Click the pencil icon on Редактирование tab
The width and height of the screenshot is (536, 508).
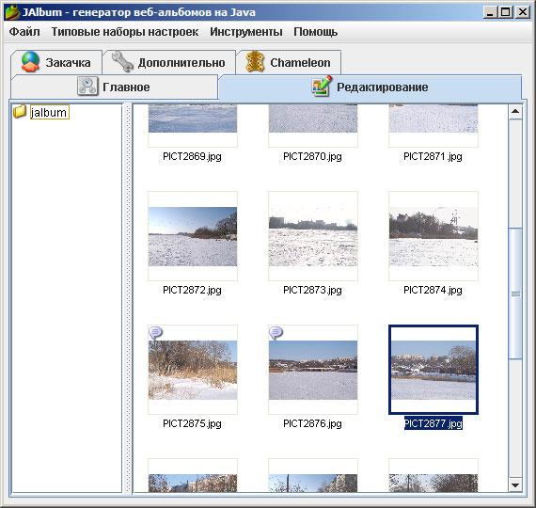pos(322,86)
